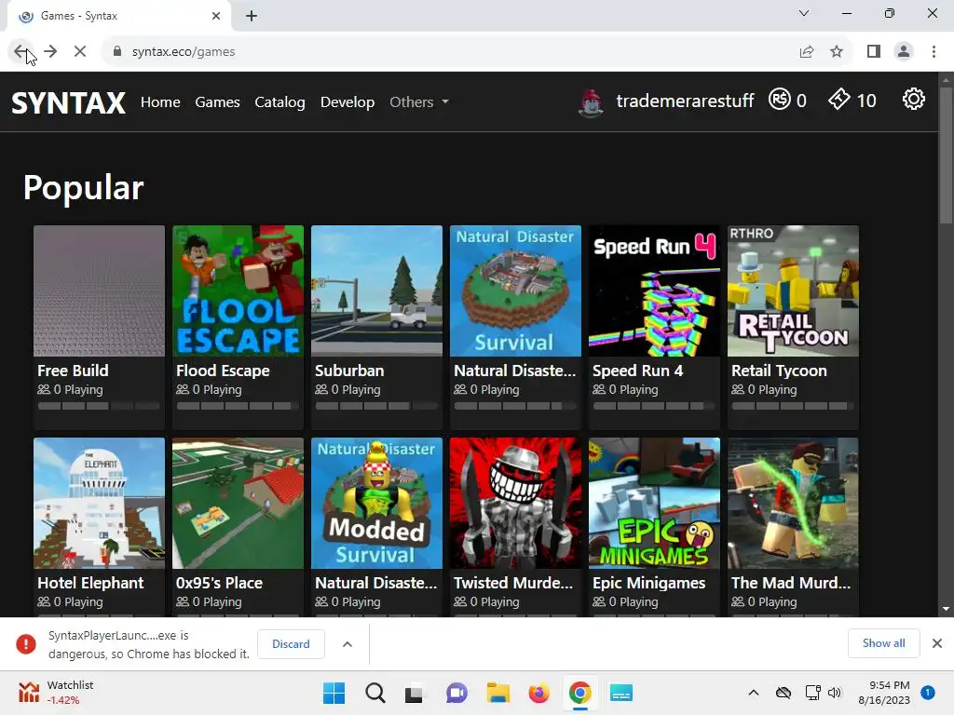Click the browser forward arrow

[50, 52]
